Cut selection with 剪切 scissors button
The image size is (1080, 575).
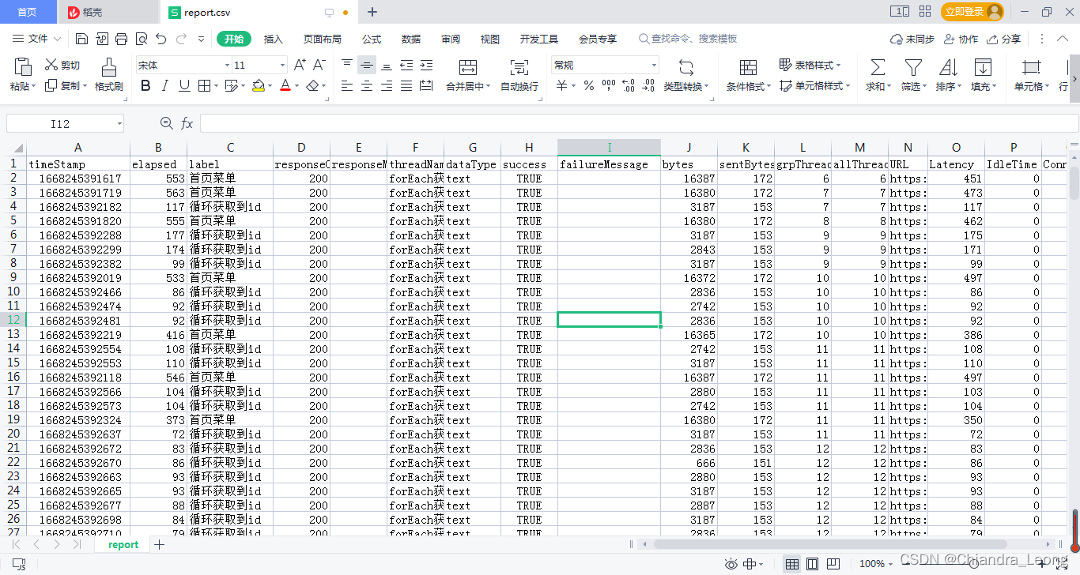62,65
